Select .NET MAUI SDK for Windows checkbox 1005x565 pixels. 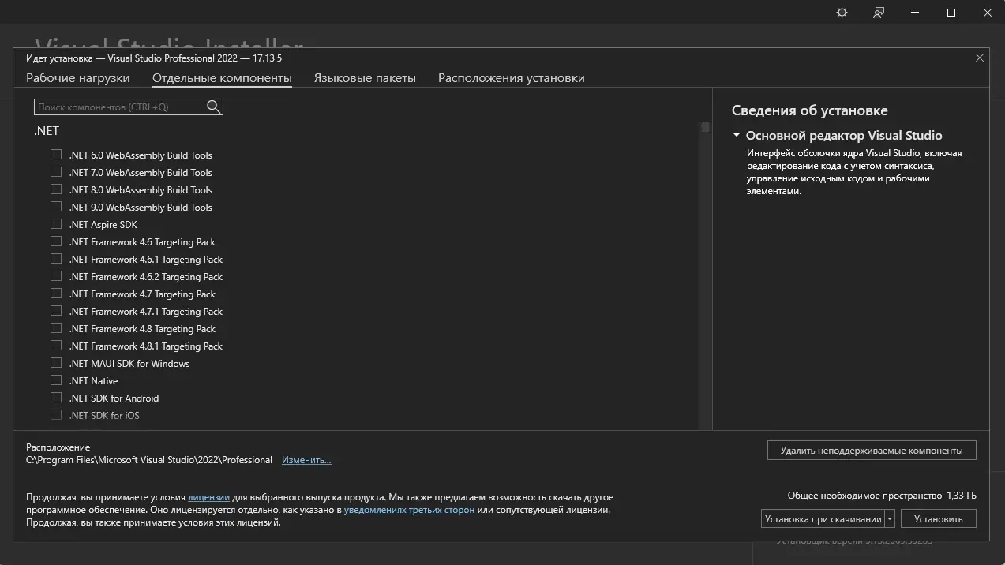(x=56, y=363)
